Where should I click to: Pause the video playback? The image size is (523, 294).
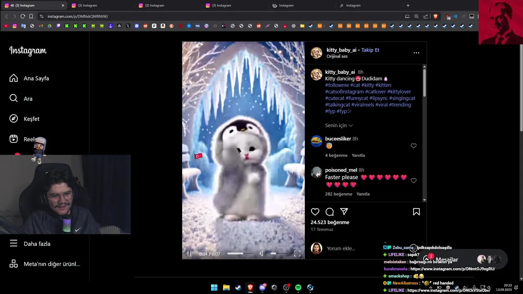(x=189, y=254)
